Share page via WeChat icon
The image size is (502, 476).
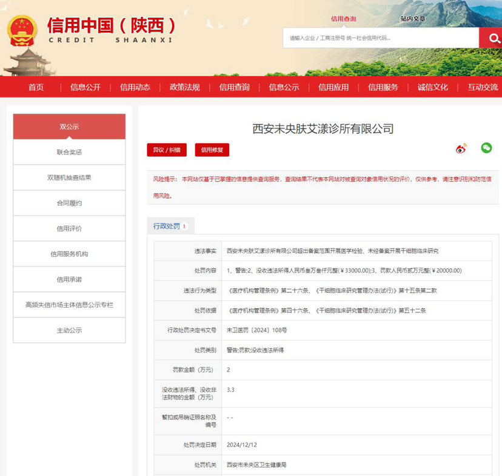[x=486, y=148]
